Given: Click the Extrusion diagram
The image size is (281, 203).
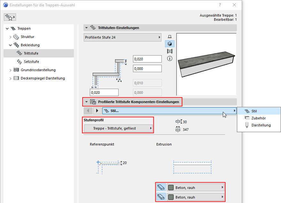Looking at the screenshot, I should pos(192,167).
